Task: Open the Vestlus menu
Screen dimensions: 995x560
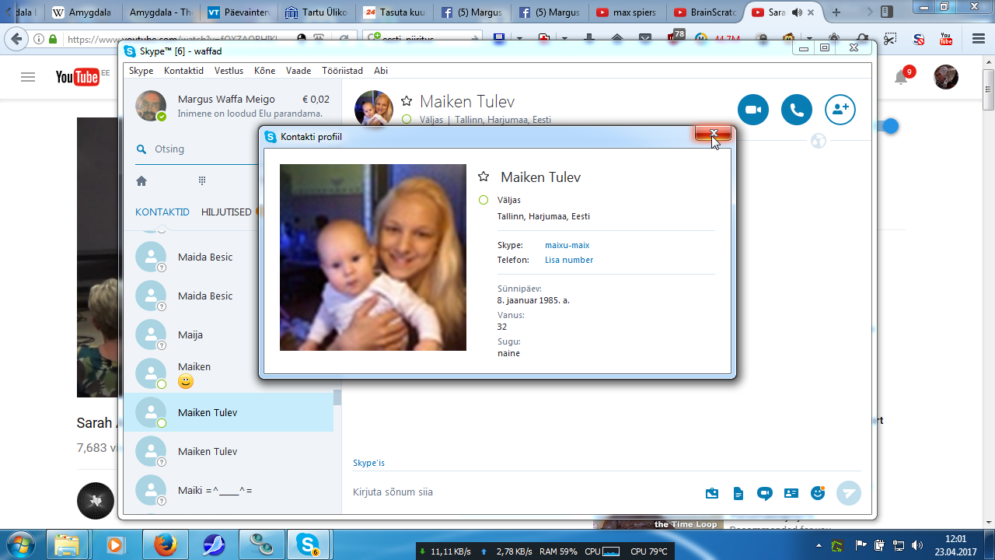Action: pos(229,71)
